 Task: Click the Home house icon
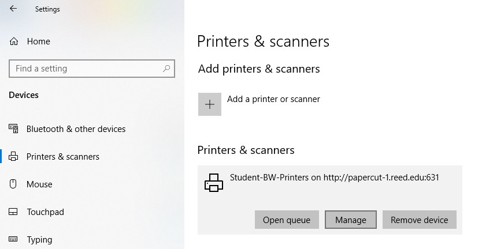pyautogui.click(x=14, y=41)
